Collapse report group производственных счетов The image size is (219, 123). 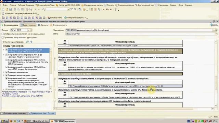55,58
